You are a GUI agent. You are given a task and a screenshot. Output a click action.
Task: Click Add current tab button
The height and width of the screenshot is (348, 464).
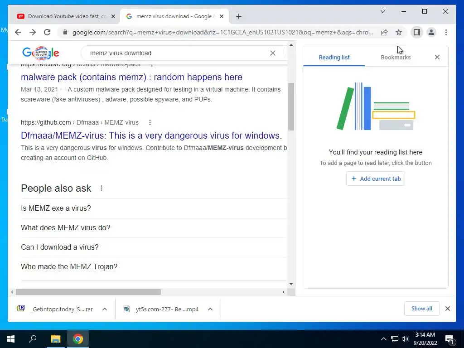click(376, 179)
